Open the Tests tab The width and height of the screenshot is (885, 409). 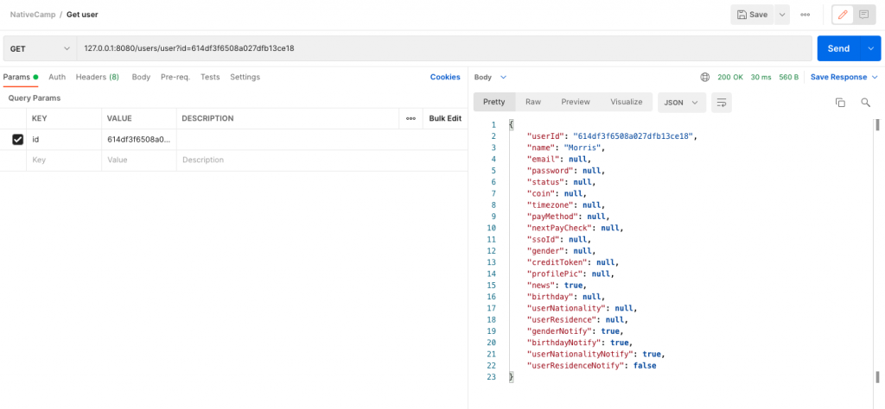[210, 77]
